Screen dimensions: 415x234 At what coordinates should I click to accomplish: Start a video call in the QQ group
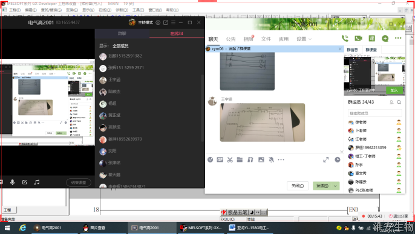coord(358,38)
